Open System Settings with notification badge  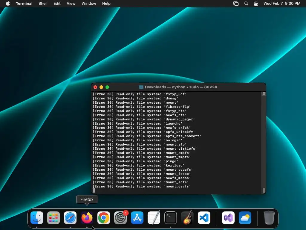(120, 218)
